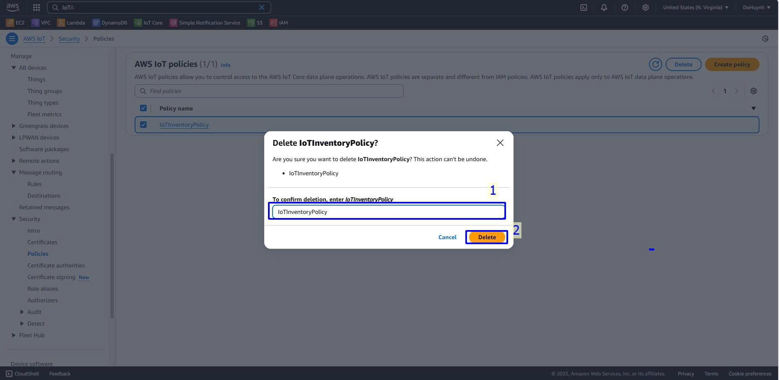Collapse the Security navigation section

(x=14, y=219)
